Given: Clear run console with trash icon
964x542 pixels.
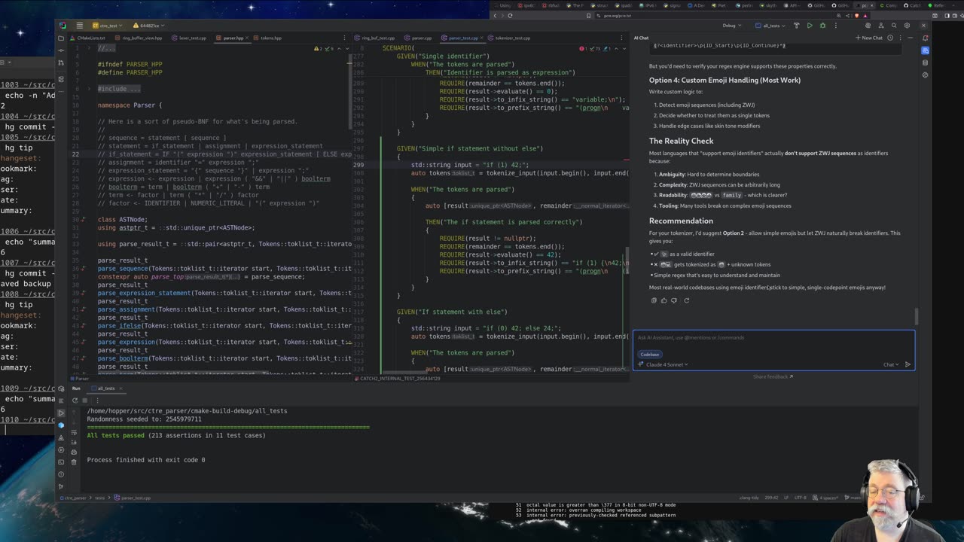Looking at the screenshot, I should [x=74, y=461].
